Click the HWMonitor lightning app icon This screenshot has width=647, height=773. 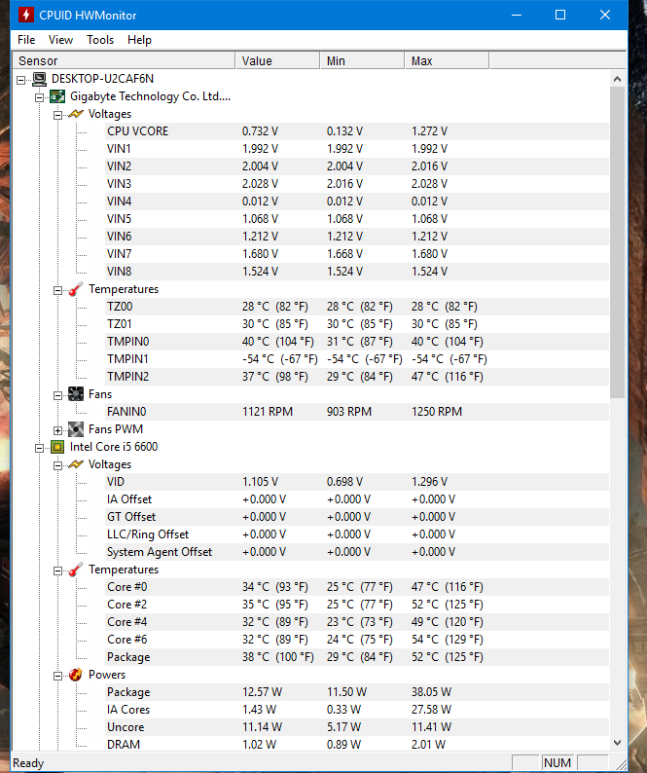coord(26,15)
